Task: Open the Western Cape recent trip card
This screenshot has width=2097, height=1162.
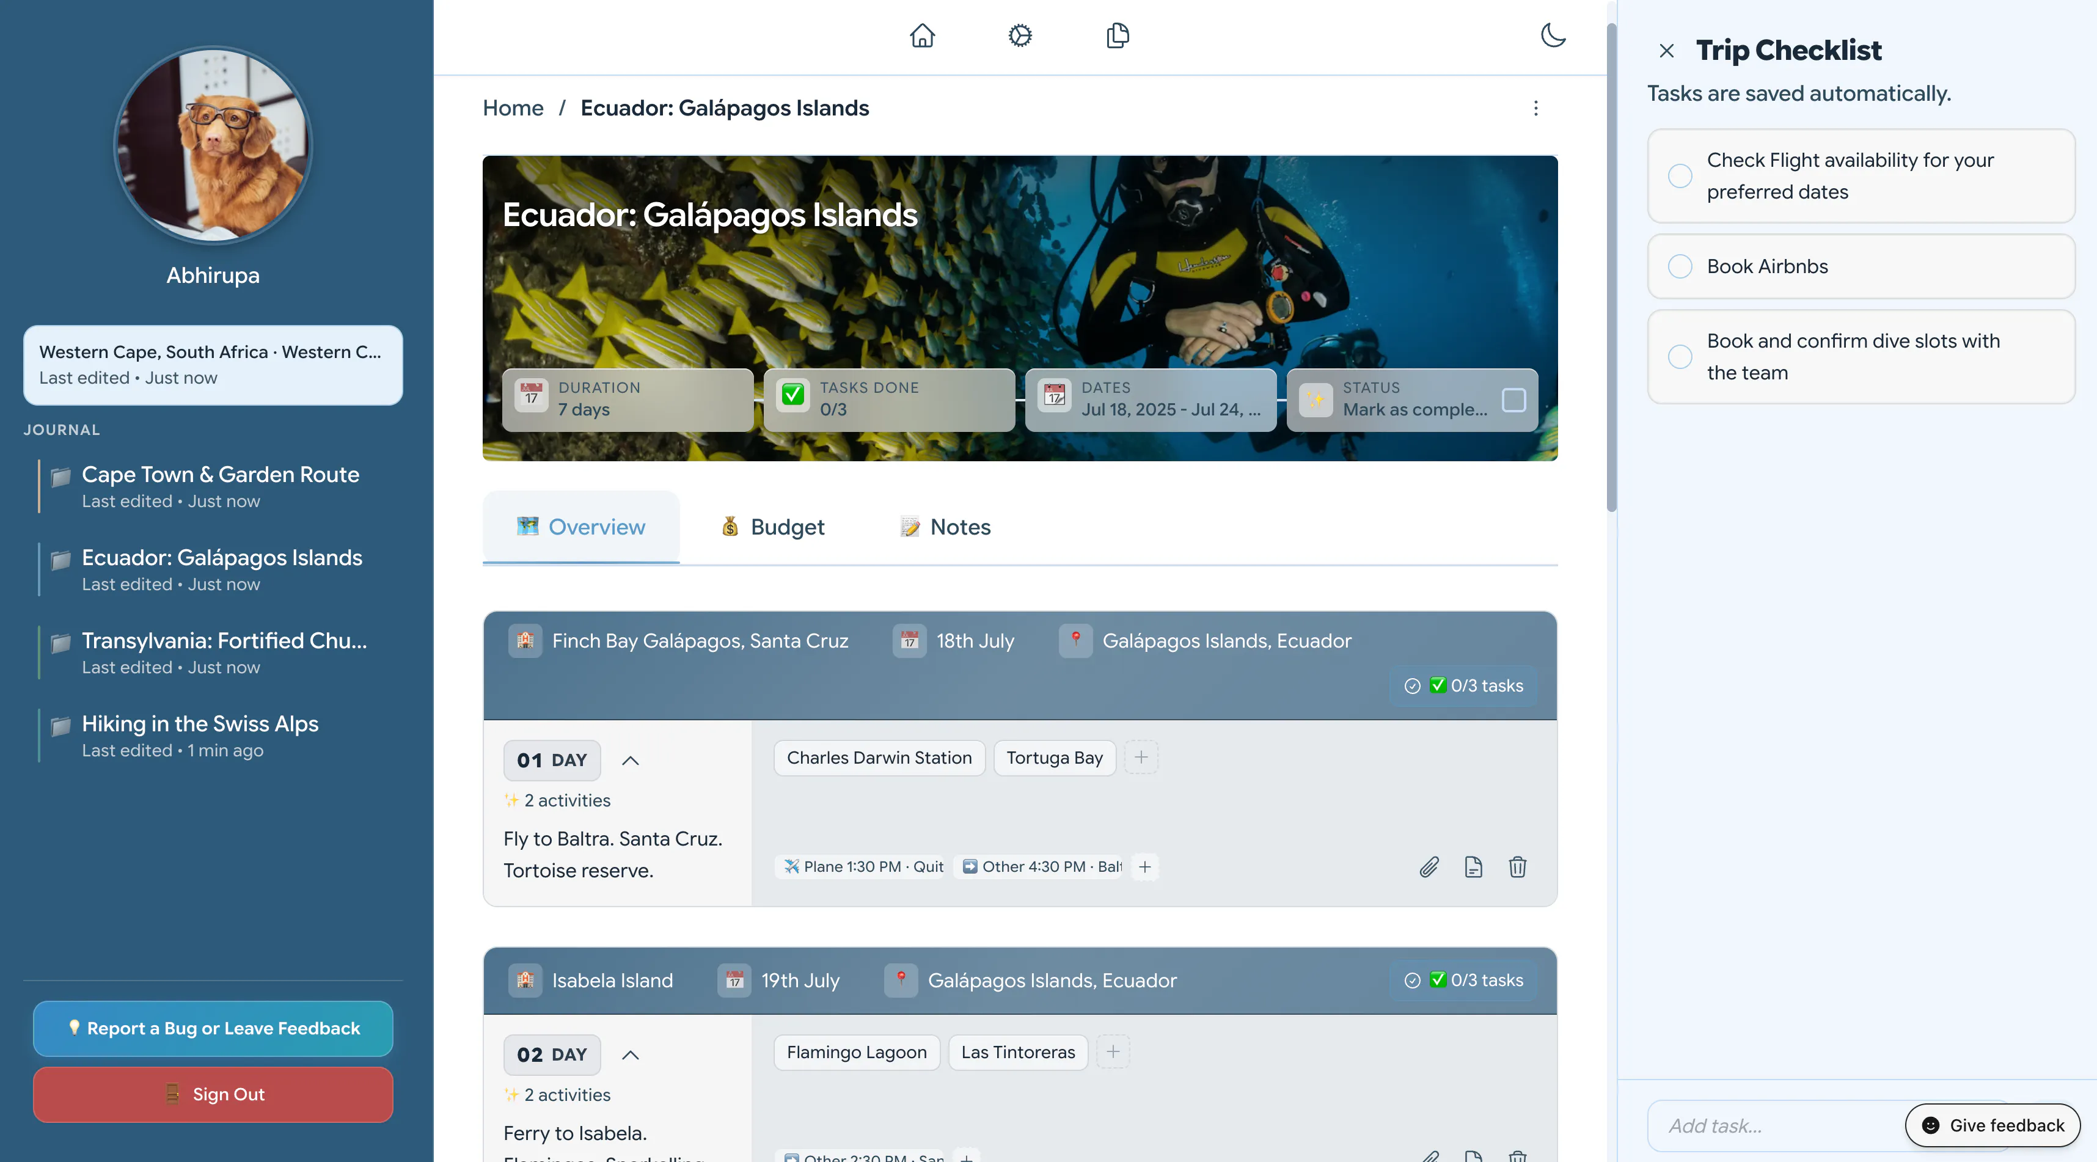Action: pyautogui.click(x=213, y=365)
